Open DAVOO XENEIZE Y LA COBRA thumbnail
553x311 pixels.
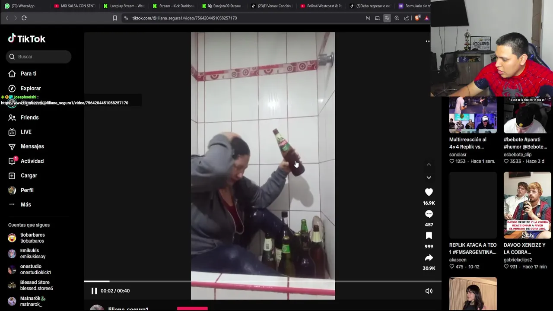527,205
